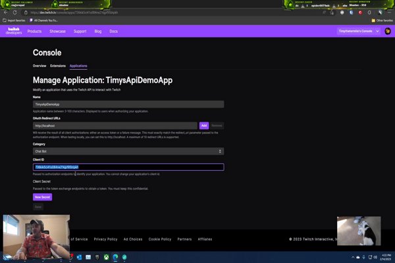Click the Save button
This screenshot has height=263, width=395.
[x=38, y=207]
